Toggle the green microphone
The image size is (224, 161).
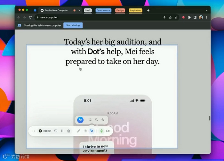(101, 131)
